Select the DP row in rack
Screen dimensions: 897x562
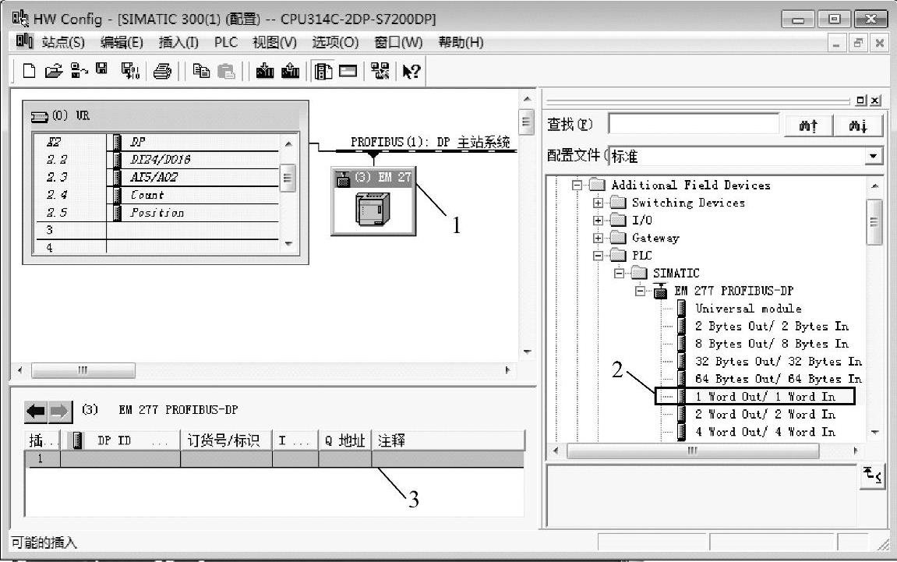[157, 142]
